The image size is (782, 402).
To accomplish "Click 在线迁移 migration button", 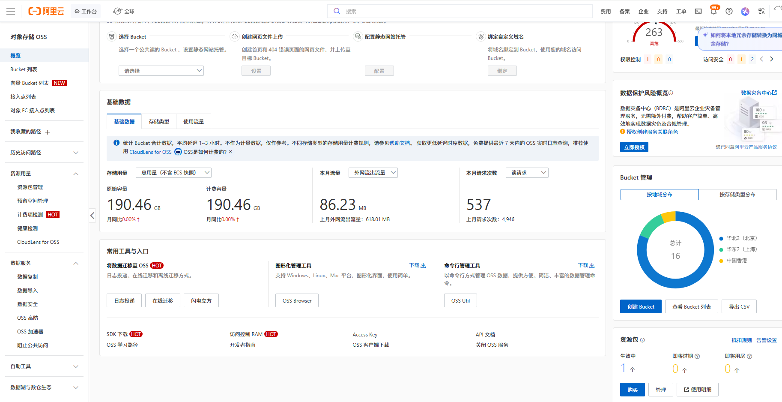I will coord(163,300).
